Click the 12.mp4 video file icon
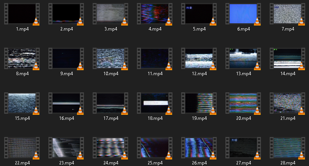 (x=199, y=58)
